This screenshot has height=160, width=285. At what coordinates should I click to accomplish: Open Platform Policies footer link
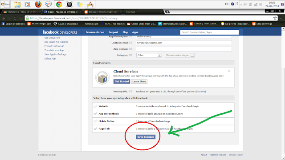pos(218,155)
